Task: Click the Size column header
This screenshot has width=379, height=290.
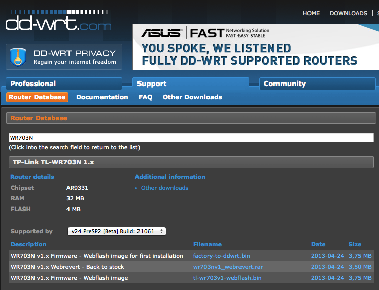Action: coord(355,244)
